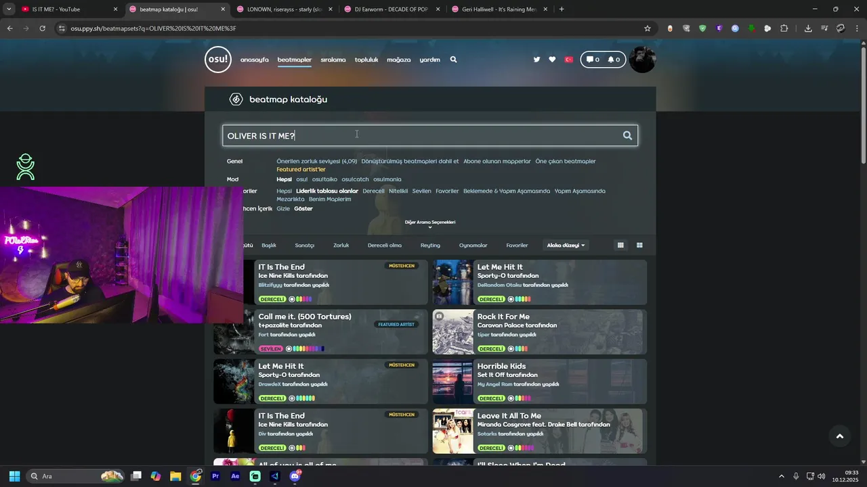Screen dimensions: 867x487
Task: Open the sıralama navigation menu
Action: click(x=333, y=60)
